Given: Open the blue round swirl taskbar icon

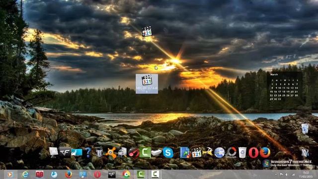Looking at the screenshot, I should click(54, 175).
